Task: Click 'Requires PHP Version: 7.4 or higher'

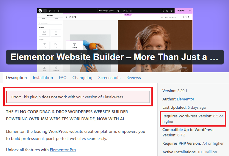Action: pos(193,144)
